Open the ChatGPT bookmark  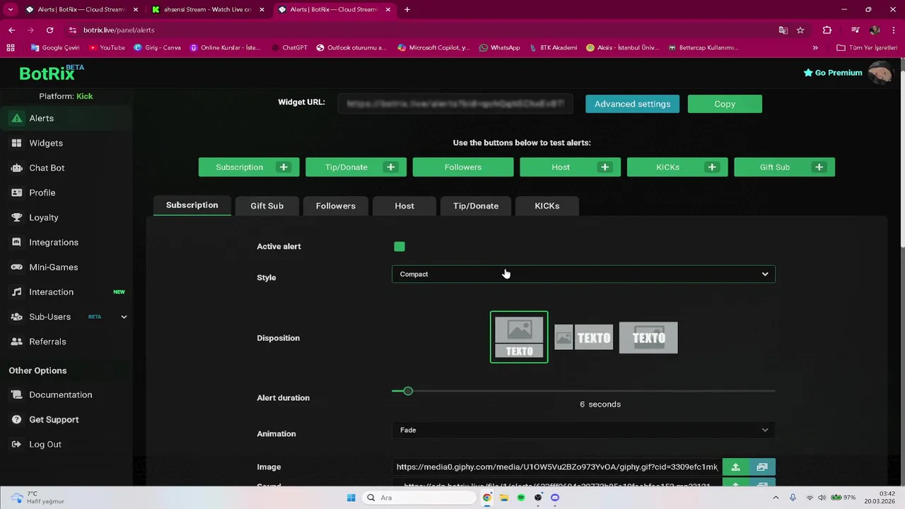288,47
